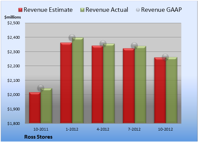The width and height of the screenshot is (198, 142).
Task: Click the 7-2012 quarter label
Action: pyautogui.click(x=134, y=129)
